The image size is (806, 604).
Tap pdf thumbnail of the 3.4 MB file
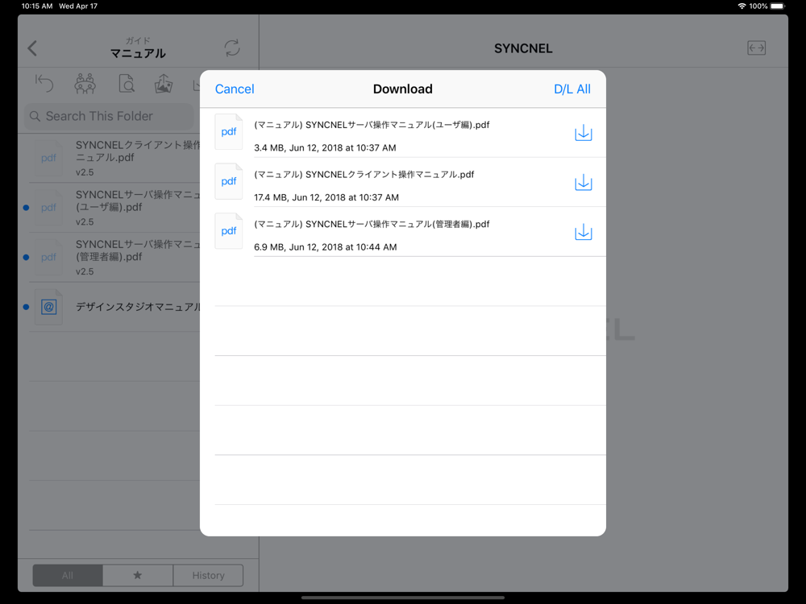pyautogui.click(x=229, y=132)
